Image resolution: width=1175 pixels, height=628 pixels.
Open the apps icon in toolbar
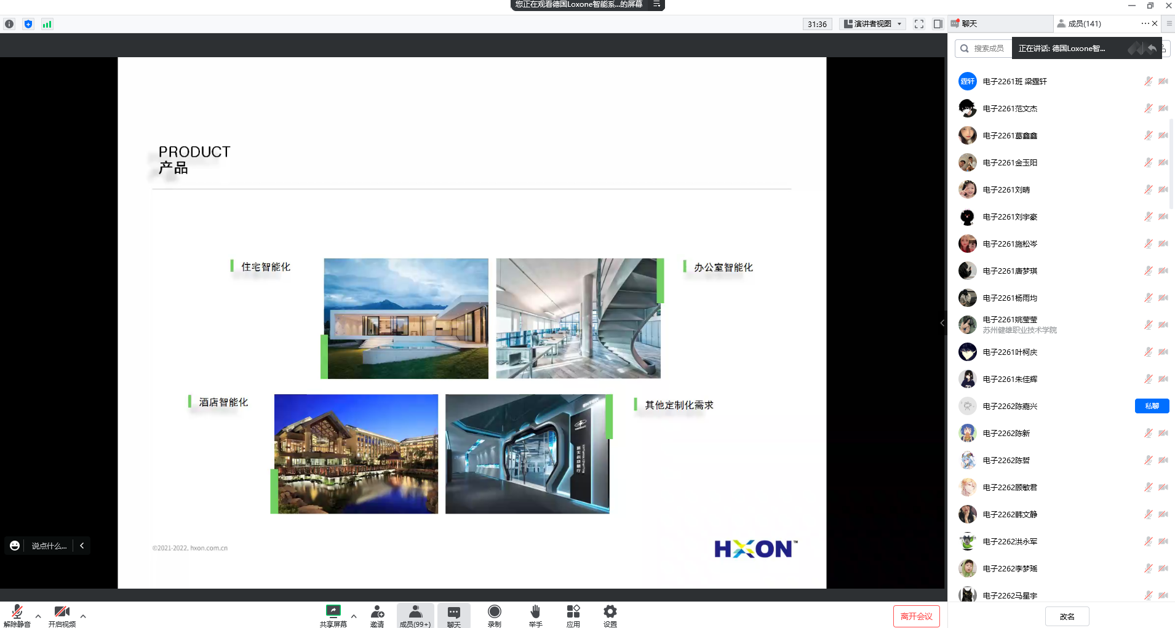coord(573,614)
